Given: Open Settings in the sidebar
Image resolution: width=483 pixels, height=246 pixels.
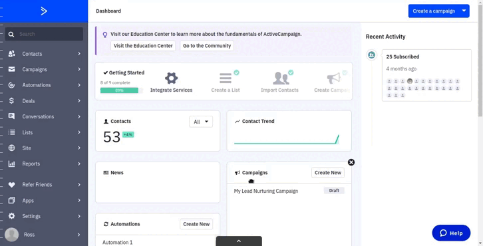Looking at the screenshot, I should [31, 216].
